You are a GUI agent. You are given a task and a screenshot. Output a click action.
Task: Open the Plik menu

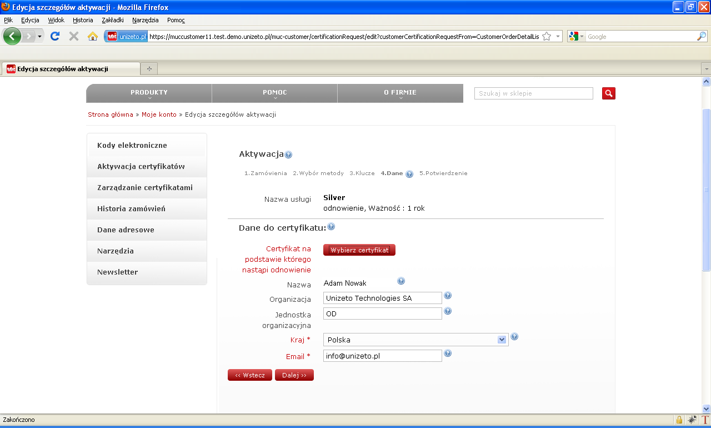pyautogui.click(x=8, y=20)
